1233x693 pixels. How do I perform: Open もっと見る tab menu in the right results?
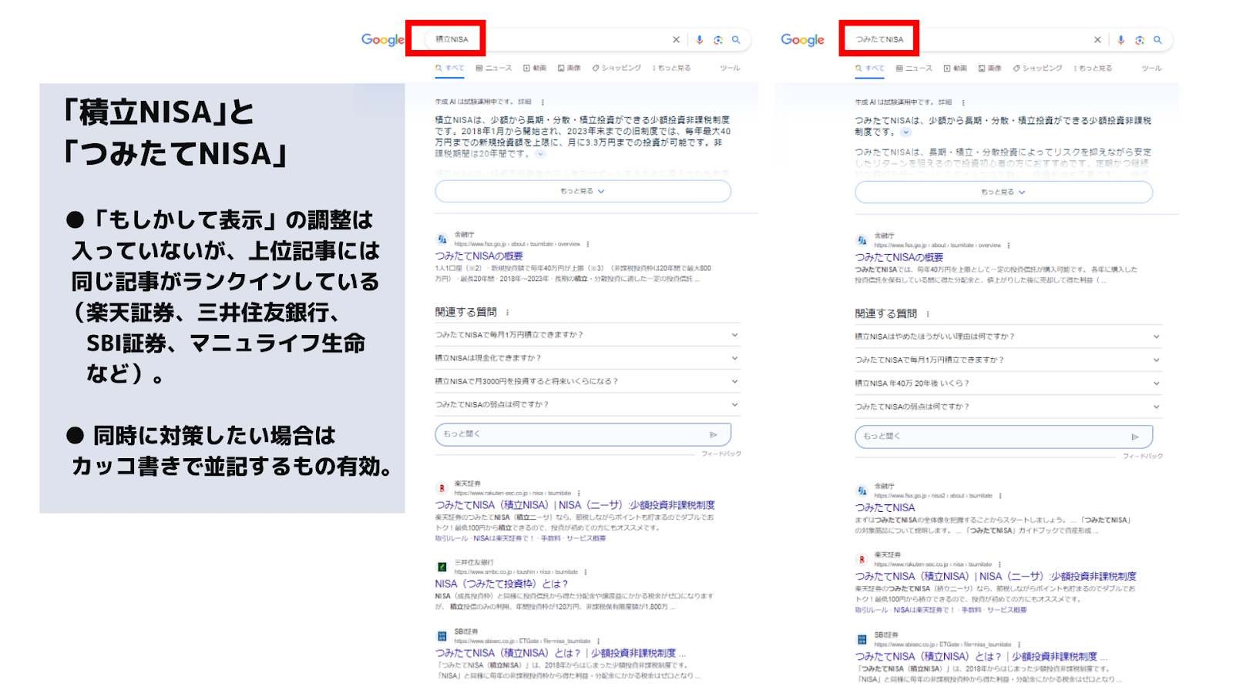[1093, 69]
